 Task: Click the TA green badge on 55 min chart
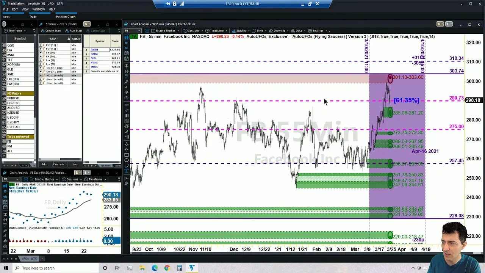point(133,36)
